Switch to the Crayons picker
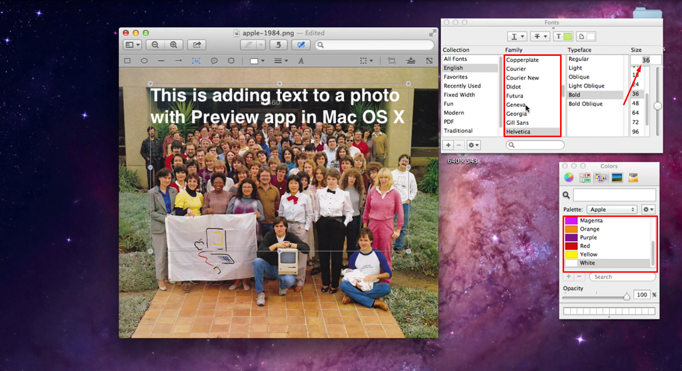 [x=634, y=178]
